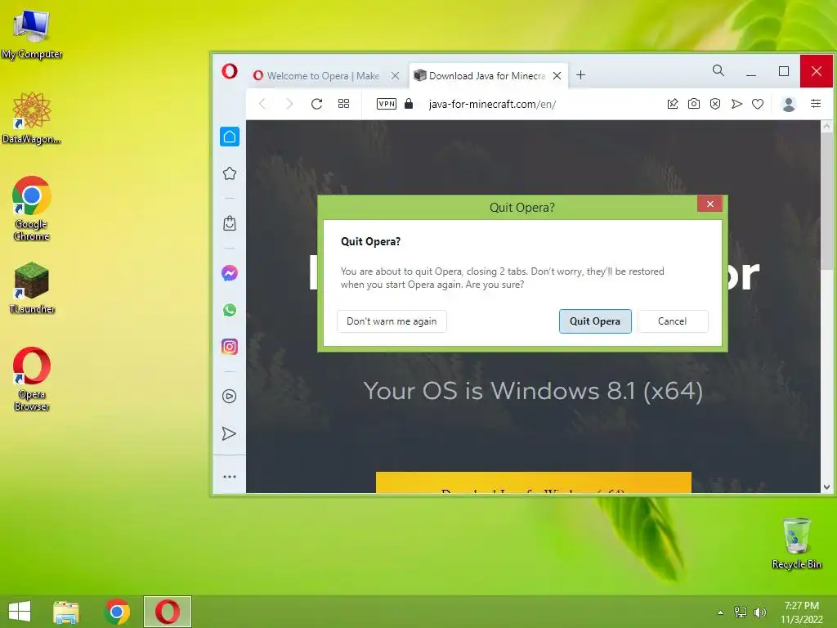Open sidebar setup three-dots button
837x628 pixels.
pos(230,477)
